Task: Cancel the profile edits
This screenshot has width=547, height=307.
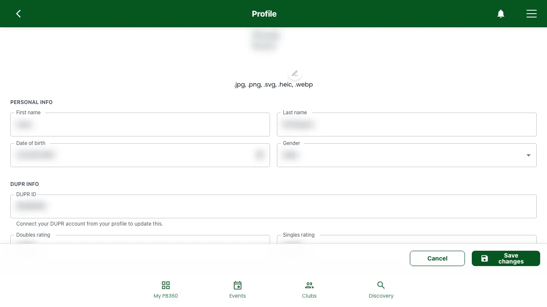Action: tap(437, 258)
